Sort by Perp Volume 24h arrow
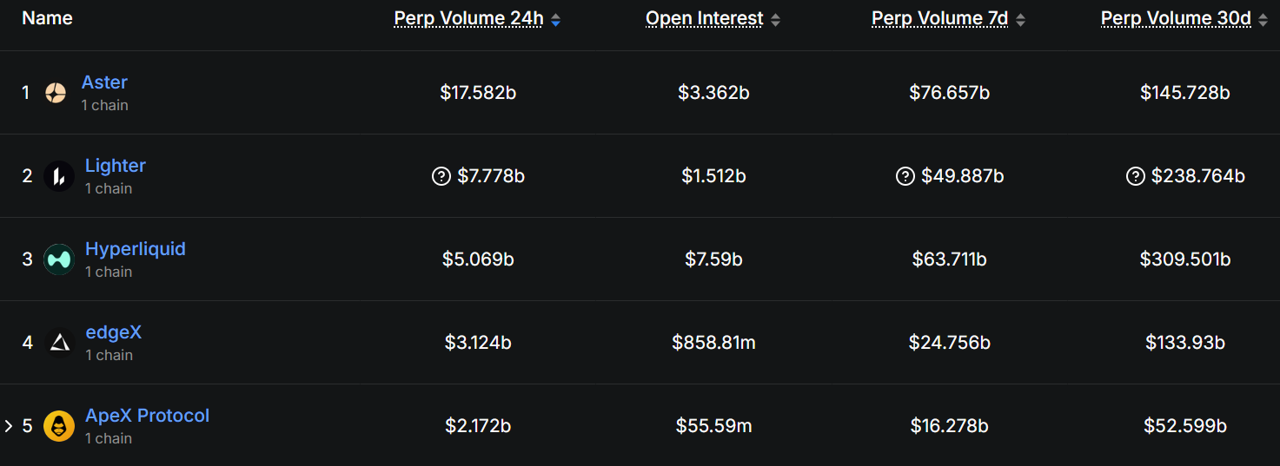The image size is (1280, 466). point(555,19)
